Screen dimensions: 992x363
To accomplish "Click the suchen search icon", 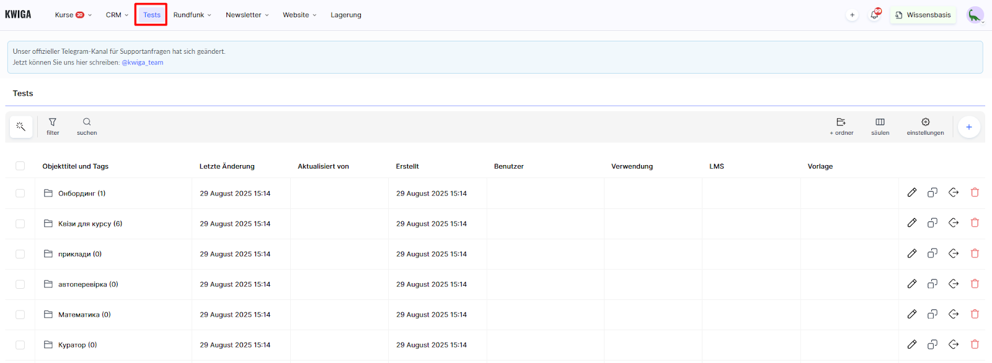I will pyautogui.click(x=87, y=126).
